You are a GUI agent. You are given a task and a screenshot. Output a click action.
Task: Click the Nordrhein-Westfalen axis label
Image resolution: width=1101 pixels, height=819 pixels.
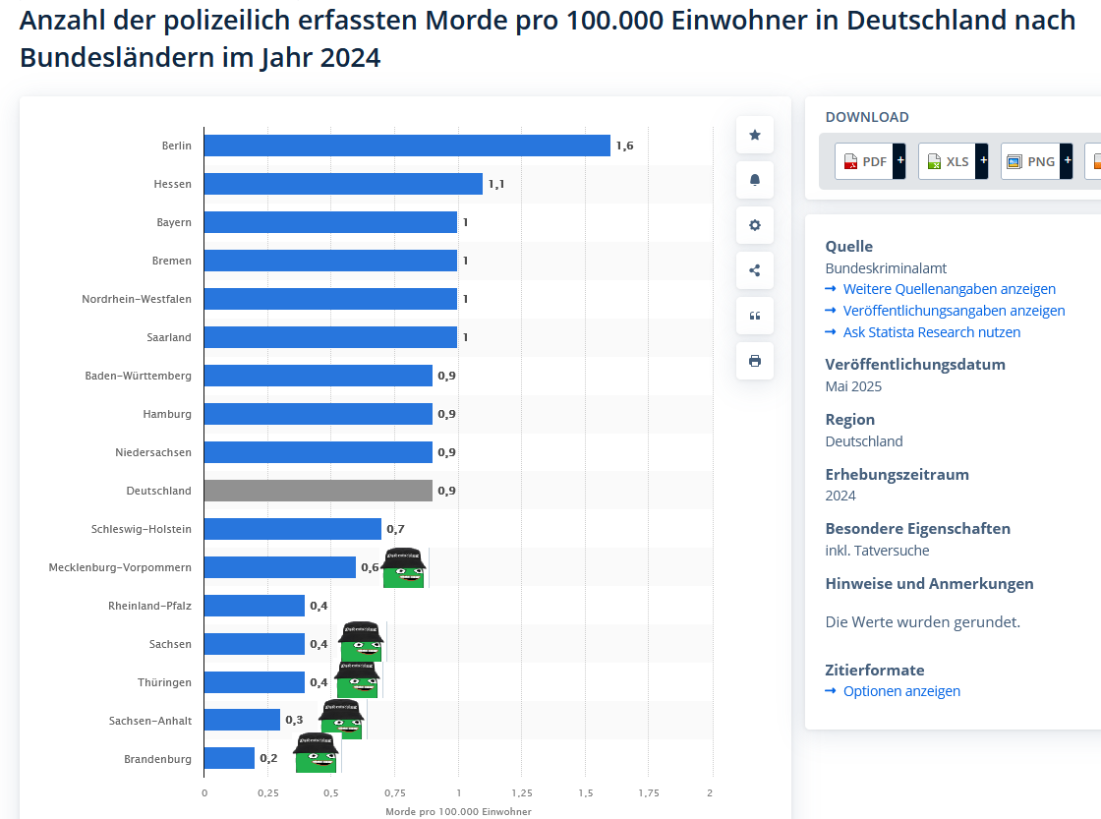click(x=137, y=299)
